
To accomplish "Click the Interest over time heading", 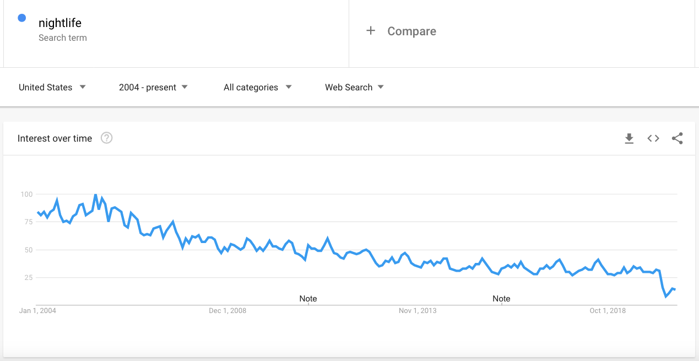I will click(x=55, y=138).
